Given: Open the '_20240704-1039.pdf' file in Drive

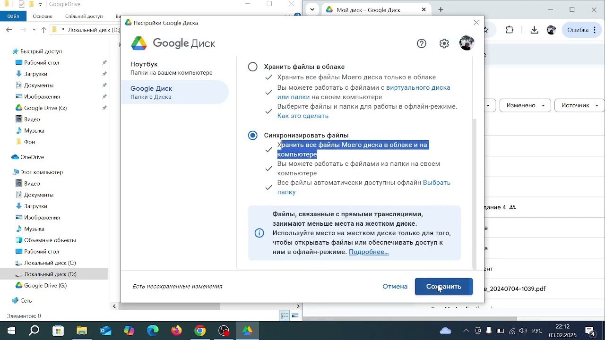Looking at the screenshot, I should pos(515,289).
